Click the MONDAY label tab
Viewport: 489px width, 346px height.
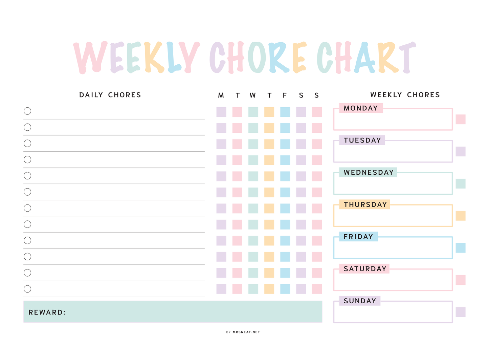(x=361, y=108)
